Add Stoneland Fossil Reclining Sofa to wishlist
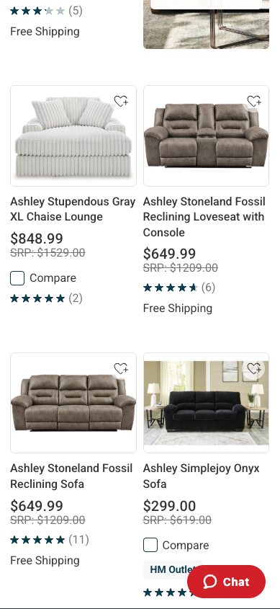The width and height of the screenshot is (280, 609). (121, 368)
